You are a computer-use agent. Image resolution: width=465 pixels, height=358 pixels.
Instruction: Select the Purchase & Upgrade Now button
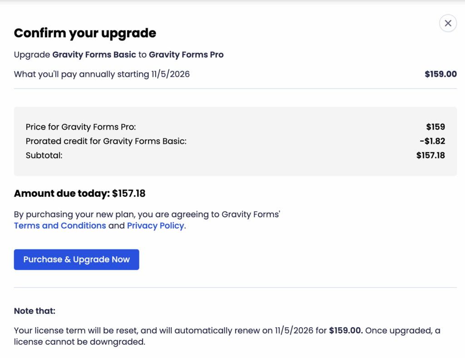point(76,259)
